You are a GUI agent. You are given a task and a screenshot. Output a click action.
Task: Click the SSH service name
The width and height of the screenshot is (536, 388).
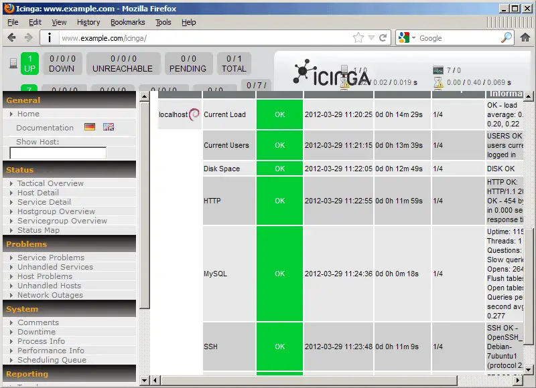tap(210, 347)
